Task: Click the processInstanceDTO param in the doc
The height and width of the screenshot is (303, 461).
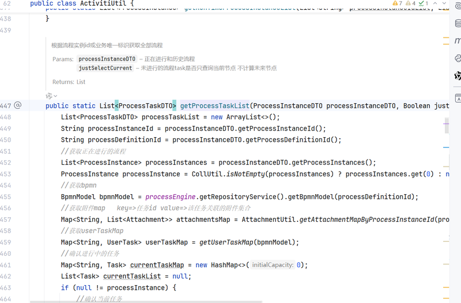Action: tap(107, 59)
